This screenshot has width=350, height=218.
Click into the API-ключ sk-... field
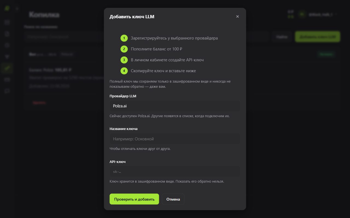(x=175, y=172)
